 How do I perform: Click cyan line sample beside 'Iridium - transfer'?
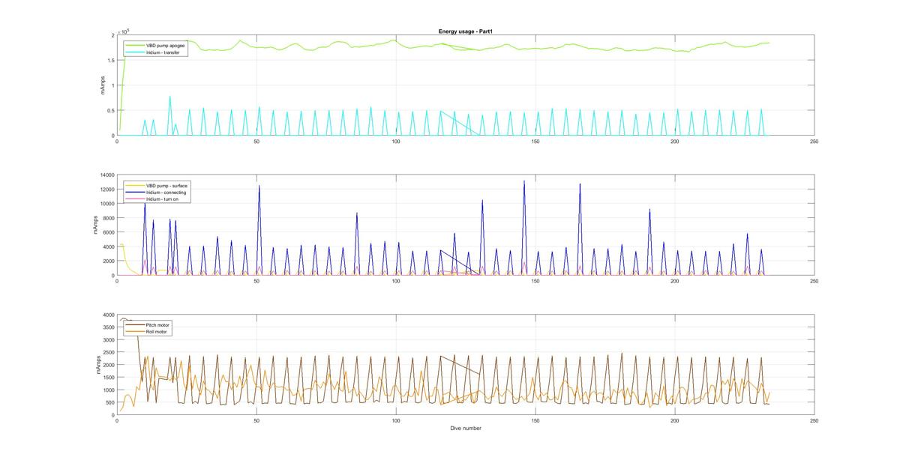(135, 52)
